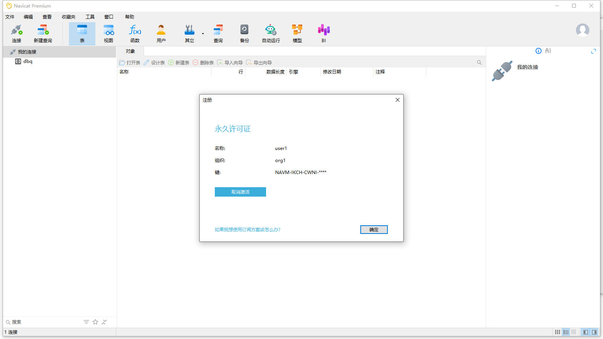The height and width of the screenshot is (339, 603).
Task: Open 新建查询 new query tool
Action: point(43,34)
